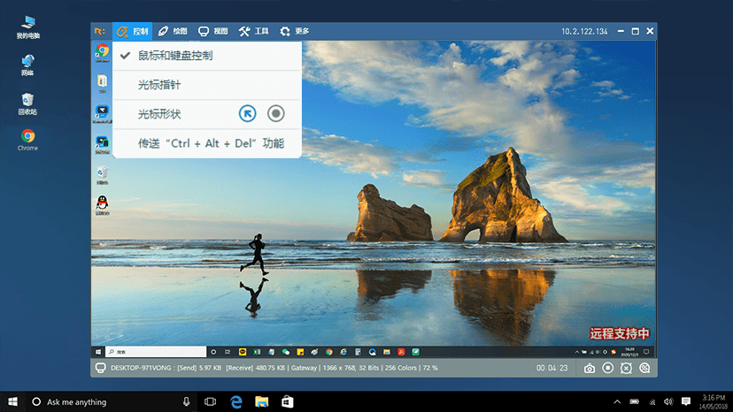Open the 控制 menu in the viewer toolbar
The image size is (733, 412).
pyautogui.click(x=133, y=31)
